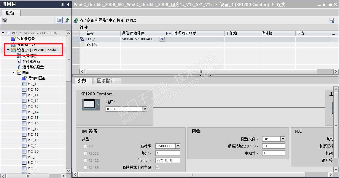Collapse the 设备_1 KP1200 Comfort node
The image size is (339, 178).
coord(8,50)
